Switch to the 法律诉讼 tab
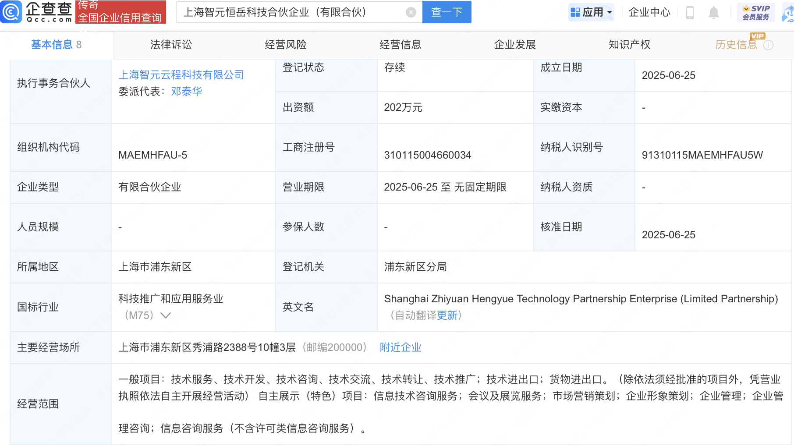Viewport: 794px width, 446px height. [x=171, y=45]
